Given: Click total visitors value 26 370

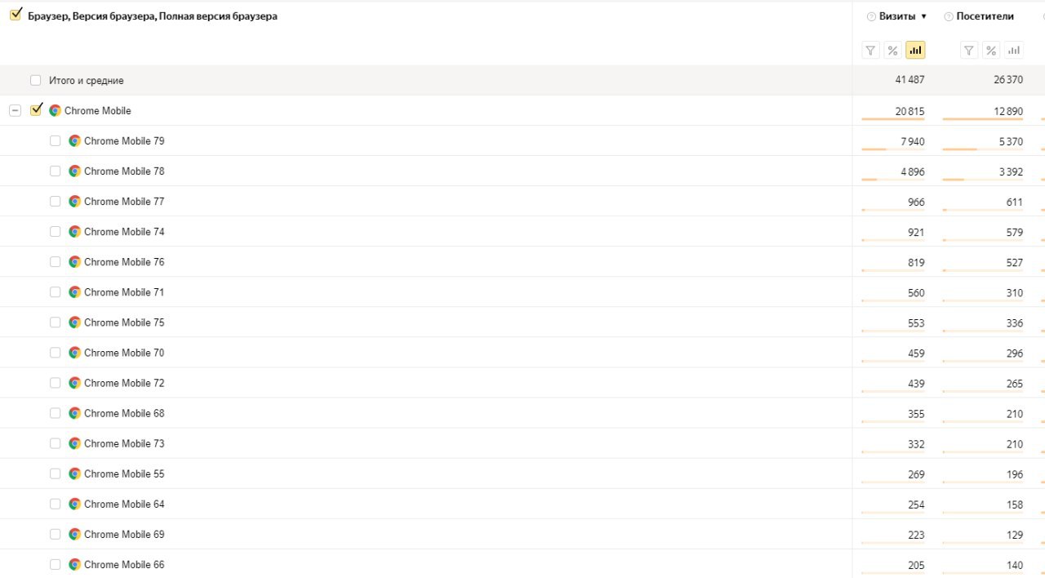Looking at the screenshot, I should [1008, 80].
